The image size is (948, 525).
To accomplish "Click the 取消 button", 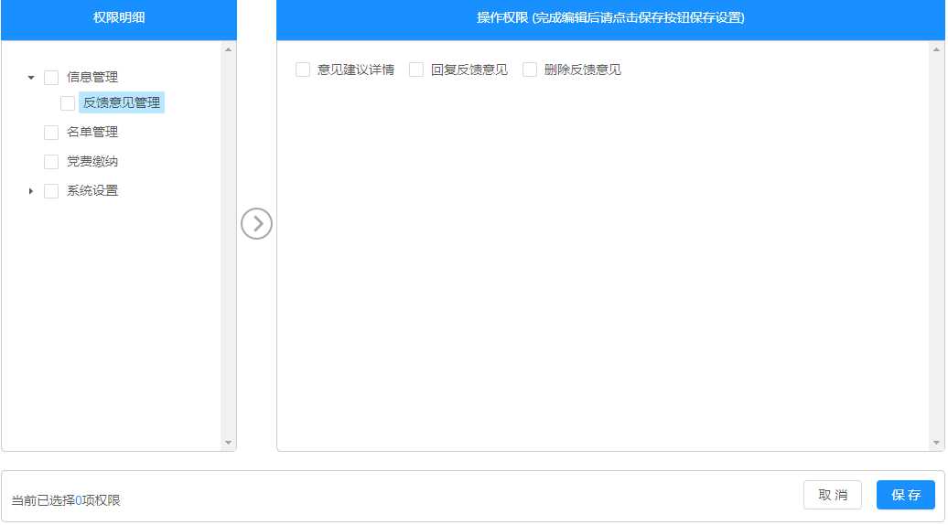I will tap(833, 495).
